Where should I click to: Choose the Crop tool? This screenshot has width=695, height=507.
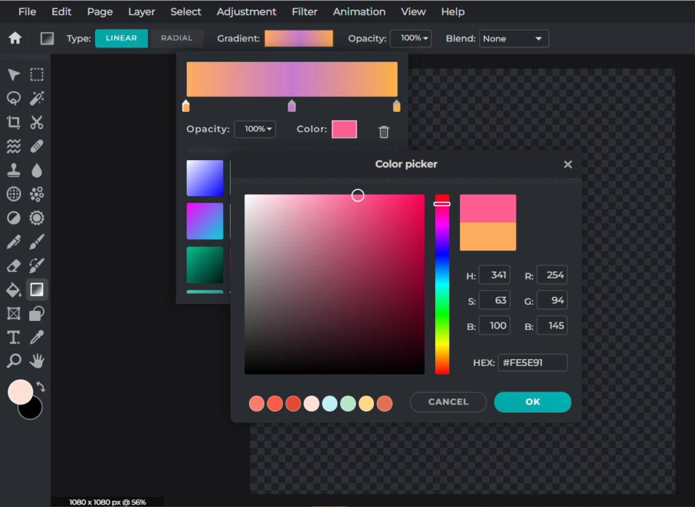12,122
